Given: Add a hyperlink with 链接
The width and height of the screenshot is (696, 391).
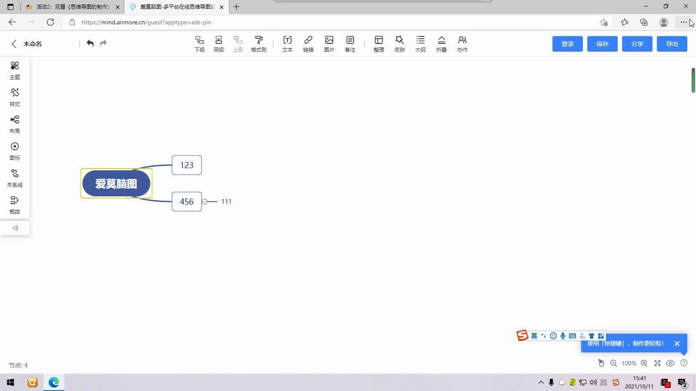Looking at the screenshot, I should [308, 44].
